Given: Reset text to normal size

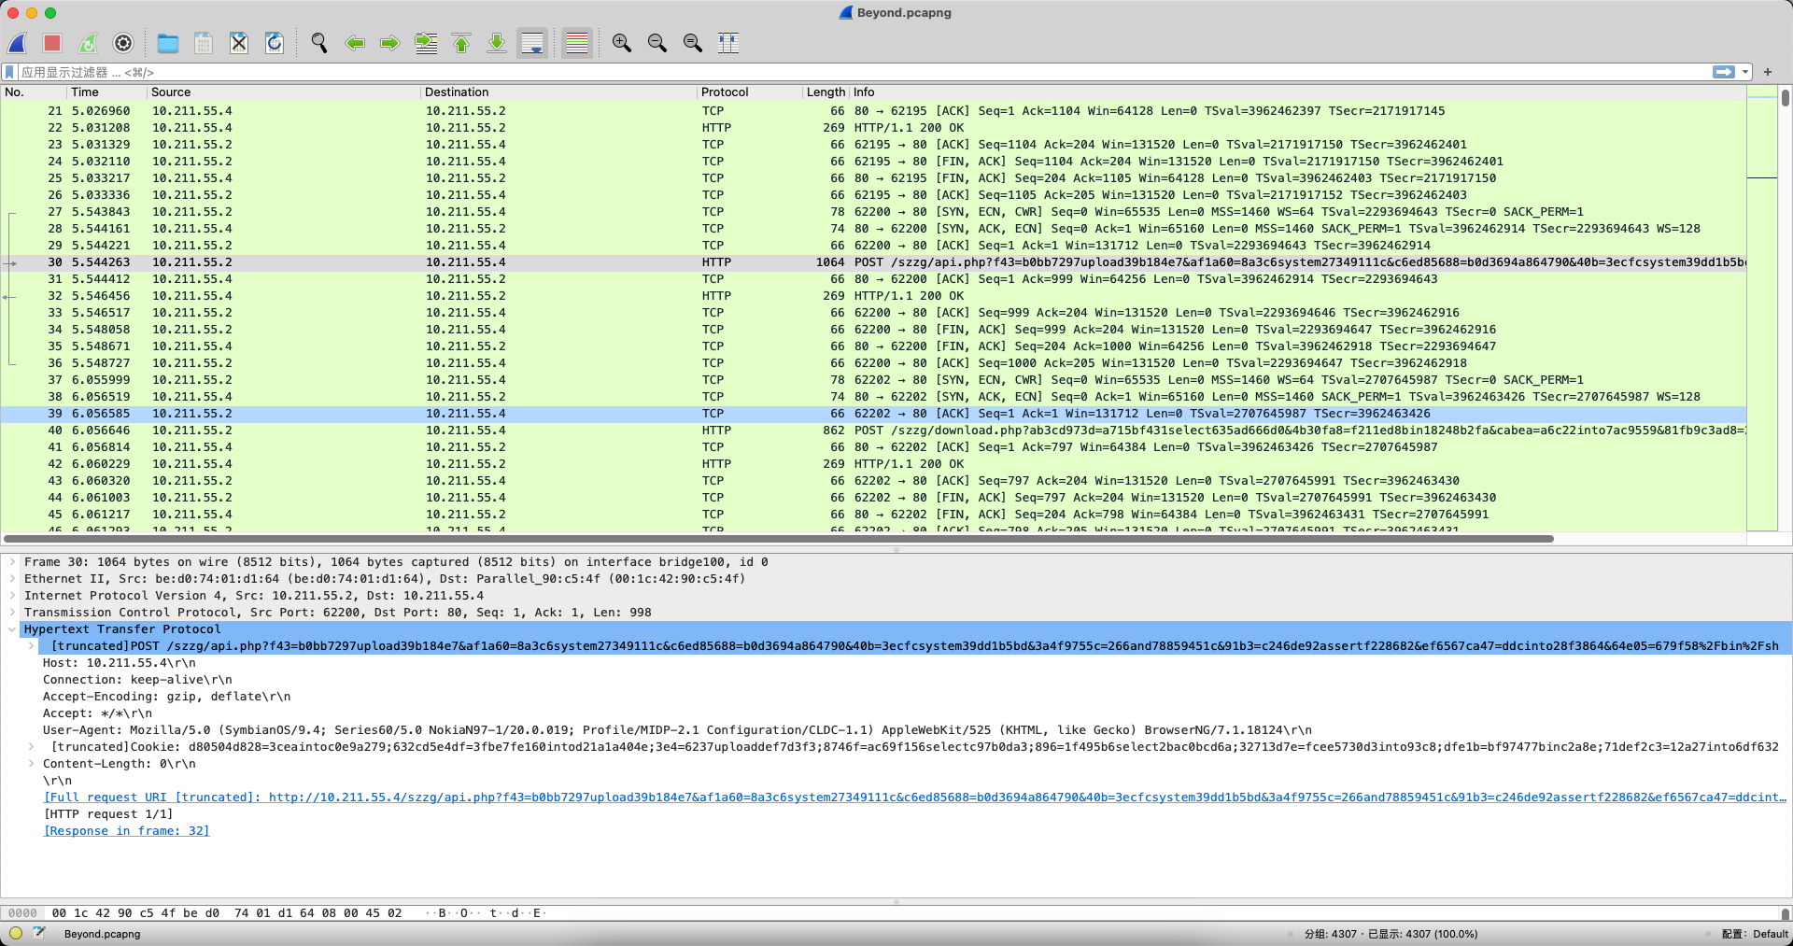Looking at the screenshot, I should tap(693, 43).
